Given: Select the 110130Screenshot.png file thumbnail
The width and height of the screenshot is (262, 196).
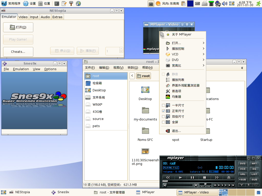Looking at the screenshot, I should coord(145,151).
